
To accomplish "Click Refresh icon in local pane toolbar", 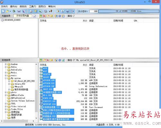I will coord(63,60).
